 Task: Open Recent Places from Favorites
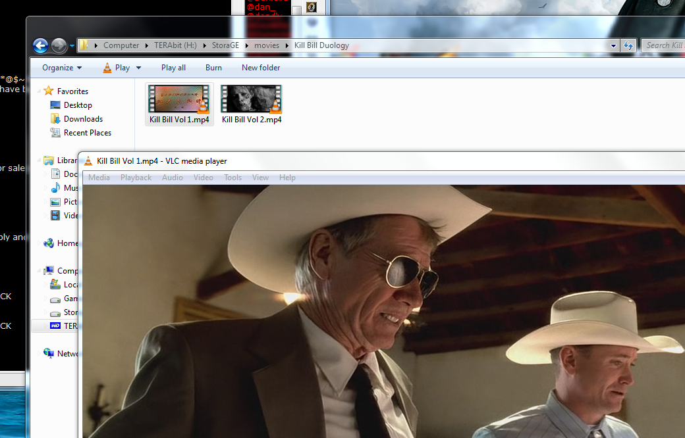pos(81,133)
